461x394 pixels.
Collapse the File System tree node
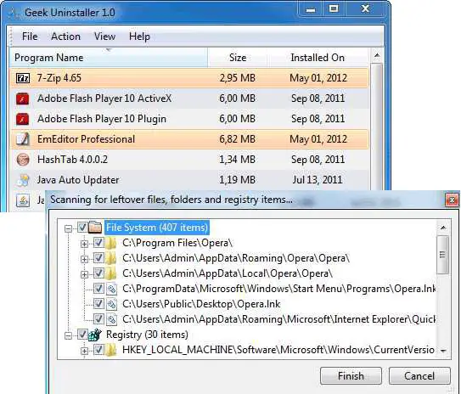coord(68,228)
